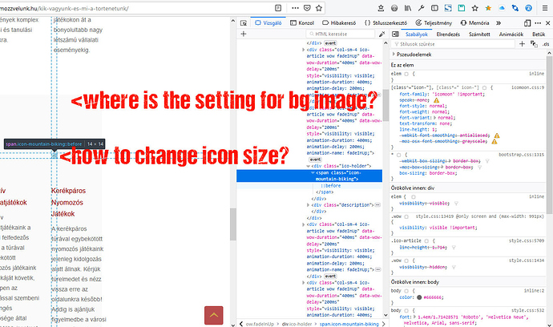This screenshot has width=553, height=327.
Task: Open reader view icon in address bar
Action: pyautogui.click(x=278, y=8)
